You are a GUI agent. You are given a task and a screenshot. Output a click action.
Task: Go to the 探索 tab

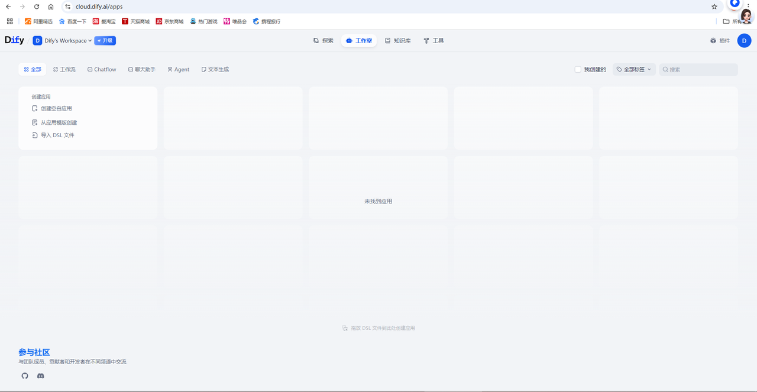click(323, 41)
